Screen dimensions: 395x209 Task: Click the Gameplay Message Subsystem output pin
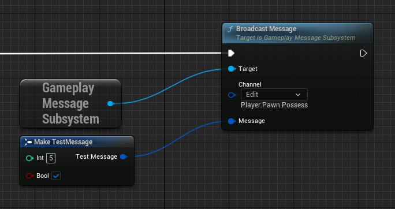pos(111,103)
